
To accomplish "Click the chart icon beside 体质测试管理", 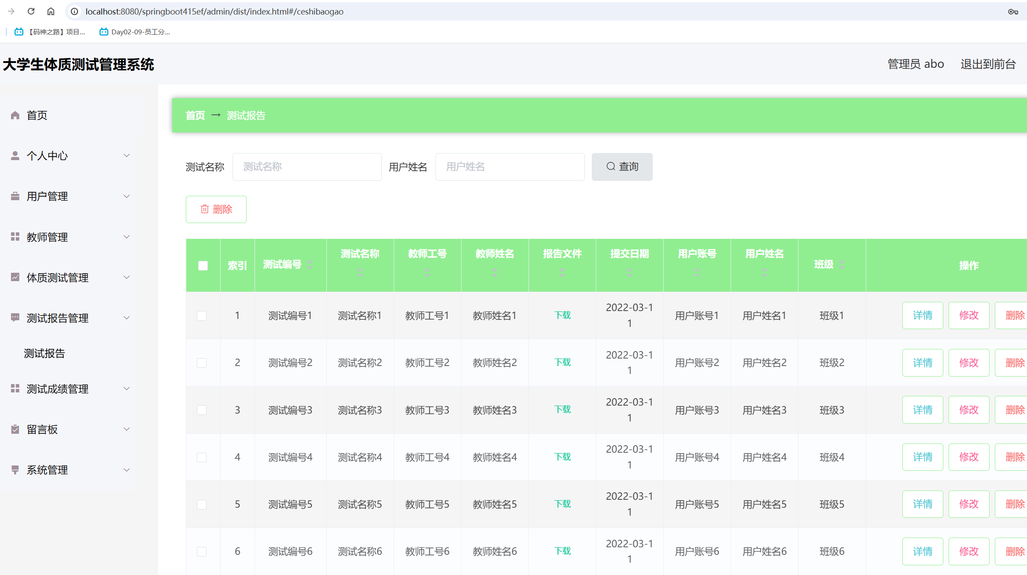I will (15, 277).
